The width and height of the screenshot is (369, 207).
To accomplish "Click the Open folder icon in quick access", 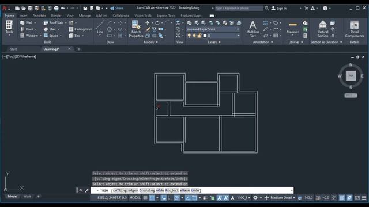I will click(x=24, y=8).
